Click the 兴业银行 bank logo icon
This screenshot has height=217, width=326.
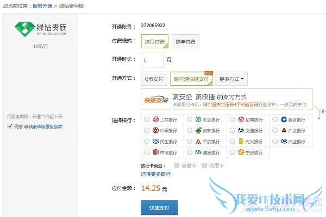[x=284, y=141]
